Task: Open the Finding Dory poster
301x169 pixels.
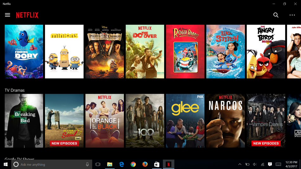Action: 24,51
